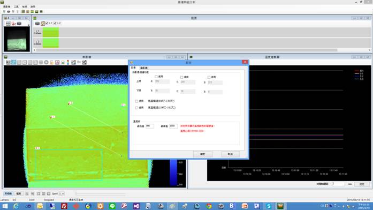Open the Speed dropdown in playback bar
Image resolution: width=373 pixels, height=210 pixels.
[x=62, y=193]
